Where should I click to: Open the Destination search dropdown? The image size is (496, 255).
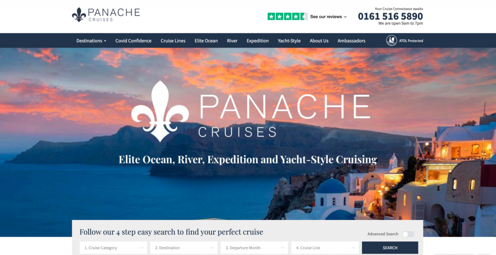(x=184, y=248)
